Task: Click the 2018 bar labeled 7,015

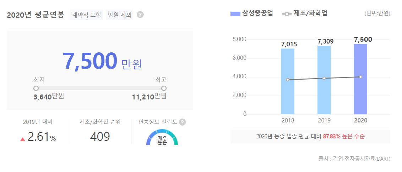Action: pyautogui.click(x=288, y=81)
